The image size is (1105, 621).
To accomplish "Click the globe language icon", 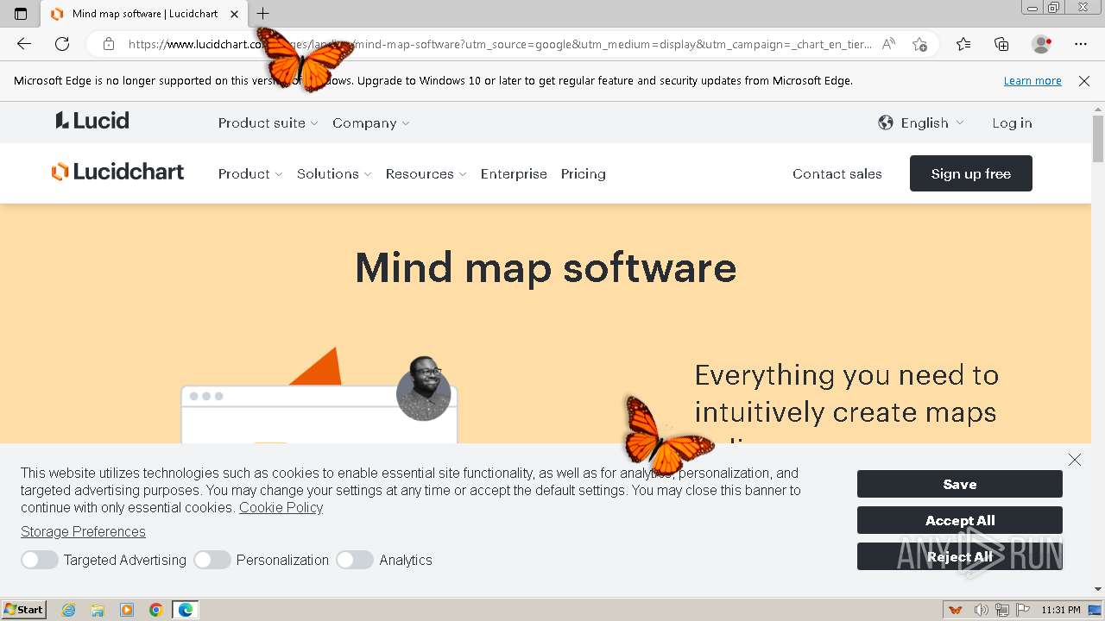I will click(886, 122).
